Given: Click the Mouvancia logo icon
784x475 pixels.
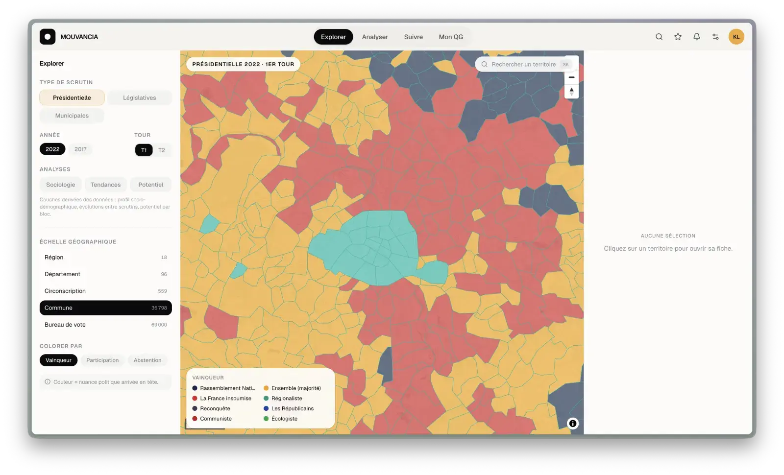Looking at the screenshot, I should [x=48, y=37].
